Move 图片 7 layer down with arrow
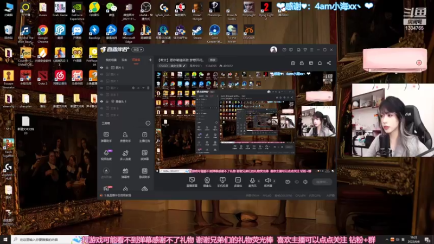Viewport: 434px width, 244px height. [x=143, y=88]
